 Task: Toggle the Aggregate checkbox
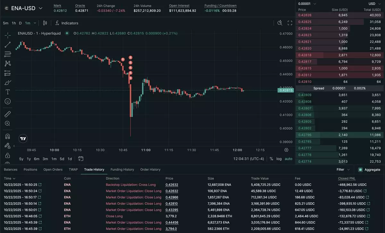[360, 170]
